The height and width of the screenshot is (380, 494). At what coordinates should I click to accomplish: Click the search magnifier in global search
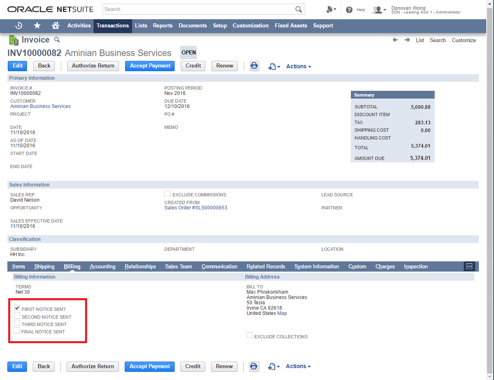[299, 9]
